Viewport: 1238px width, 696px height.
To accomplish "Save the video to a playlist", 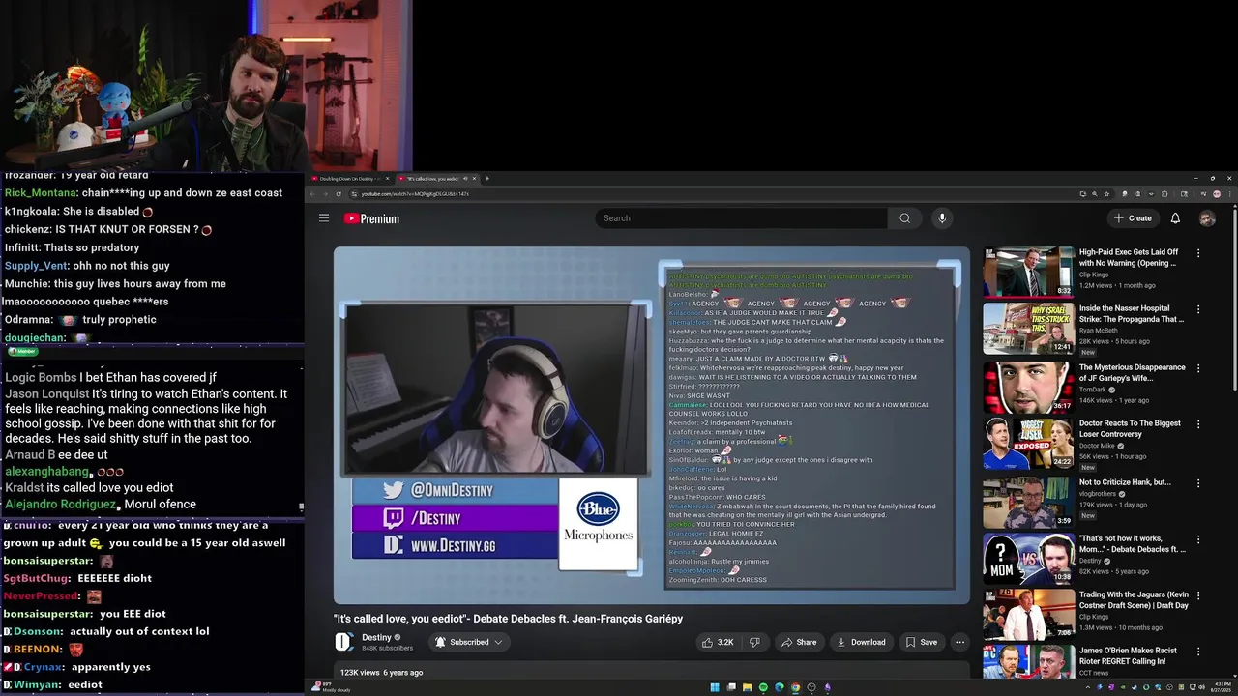I will coord(921,642).
